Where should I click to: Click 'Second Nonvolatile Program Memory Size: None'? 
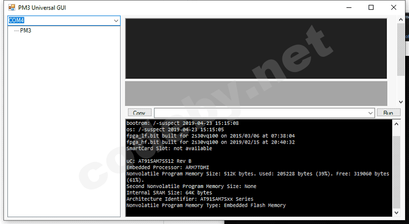[191, 187]
